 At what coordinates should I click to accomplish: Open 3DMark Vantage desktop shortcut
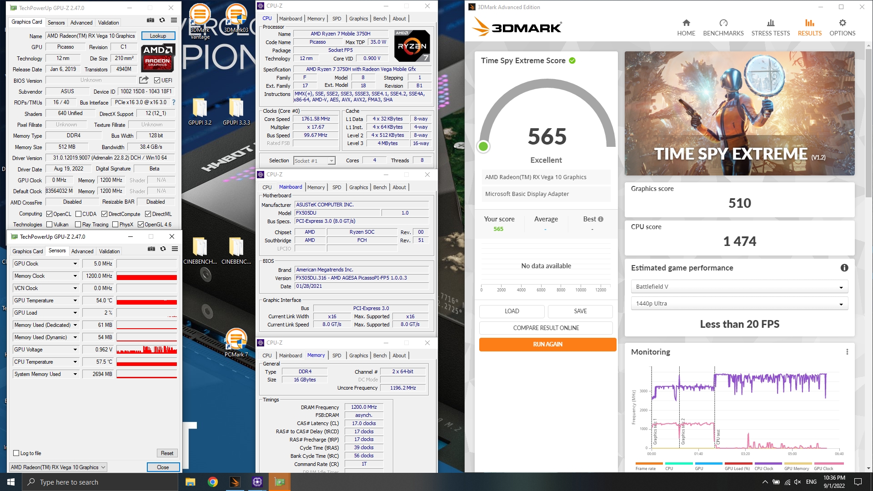point(200,21)
